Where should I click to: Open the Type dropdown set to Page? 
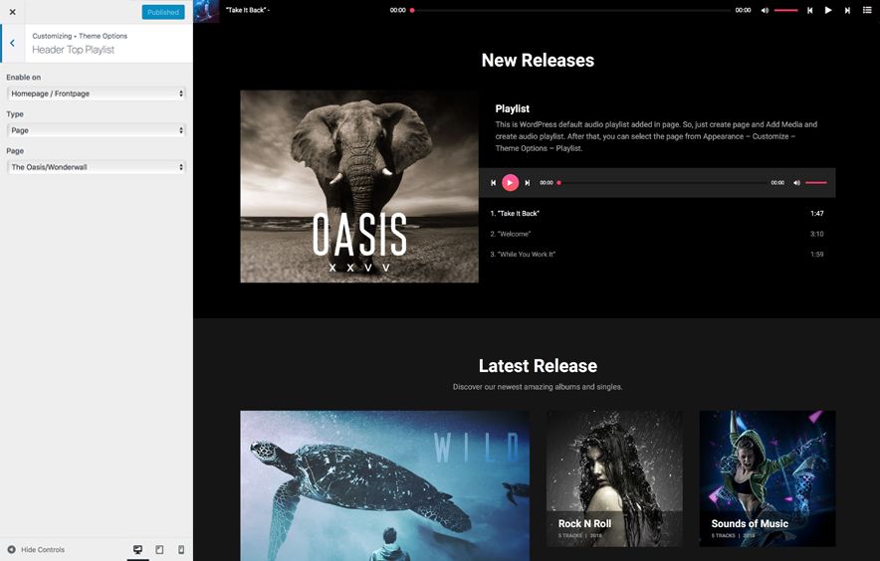point(97,130)
